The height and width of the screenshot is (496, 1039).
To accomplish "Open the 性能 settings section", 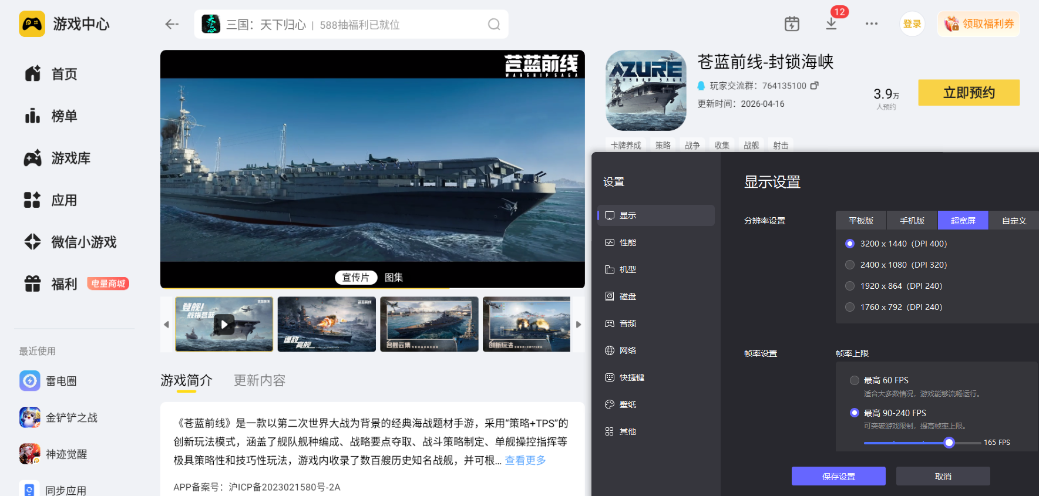I will pyautogui.click(x=627, y=242).
